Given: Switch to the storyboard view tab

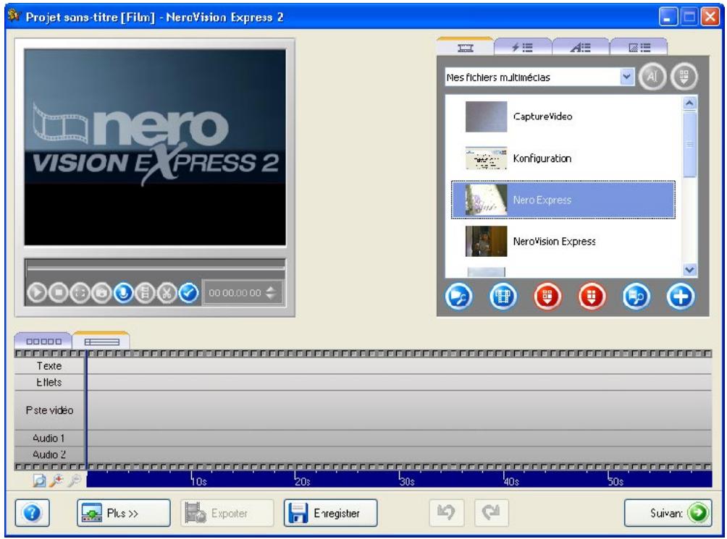Looking at the screenshot, I should [x=43, y=341].
